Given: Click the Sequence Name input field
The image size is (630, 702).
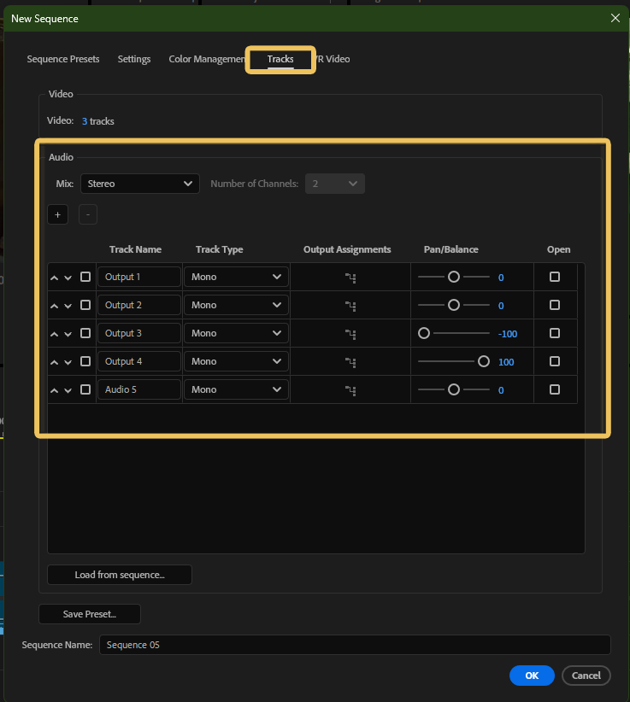Looking at the screenshot, I should (x=355, y=645).
